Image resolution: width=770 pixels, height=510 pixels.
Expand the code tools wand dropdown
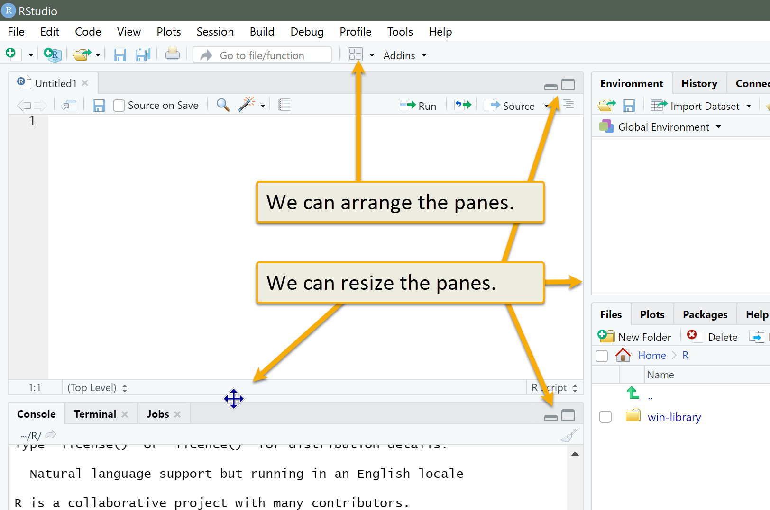[263, 106]
